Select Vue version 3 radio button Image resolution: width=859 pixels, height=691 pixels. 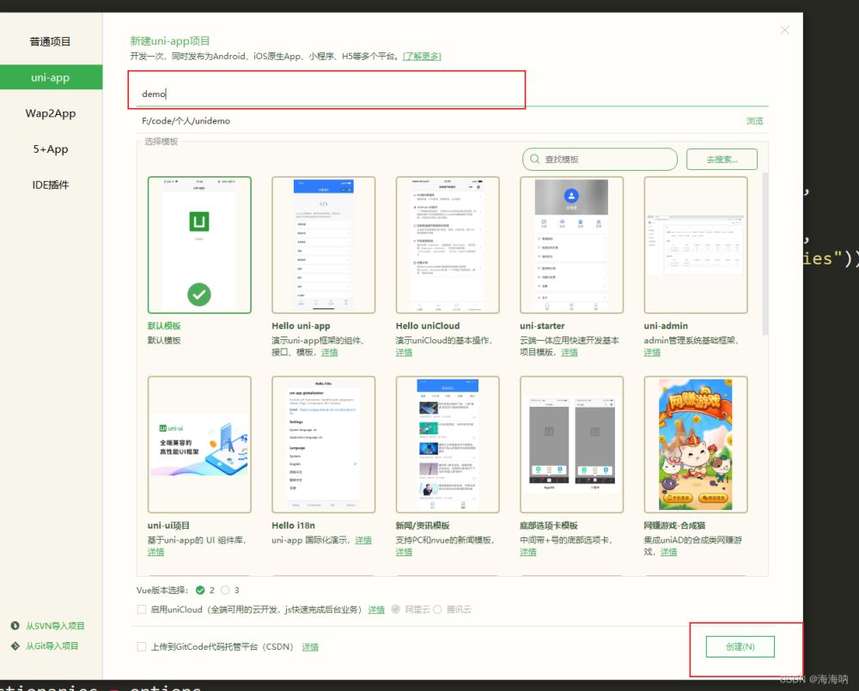click(x=225, y=590)
